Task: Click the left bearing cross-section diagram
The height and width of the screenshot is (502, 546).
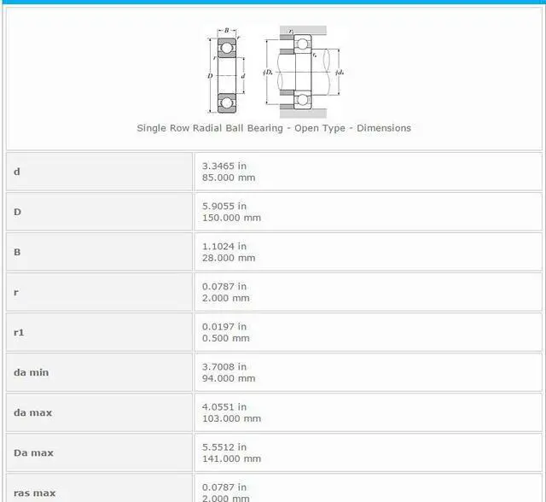Action: click(226, 70)
